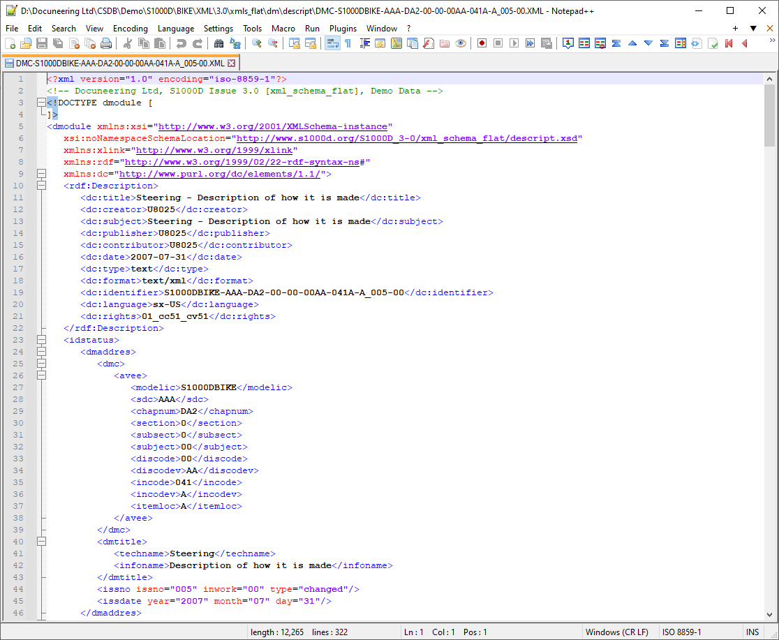Image resolution: width=779 pixels, height=640 pixels.
Task: Click the Undo arrow icon
Action: [x=181, y=43]
